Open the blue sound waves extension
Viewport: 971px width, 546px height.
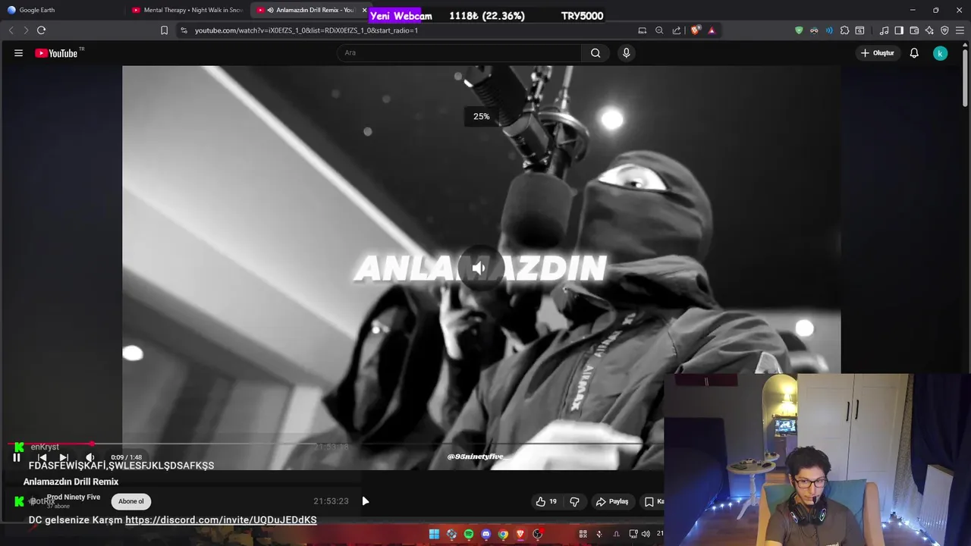point(829,30)
